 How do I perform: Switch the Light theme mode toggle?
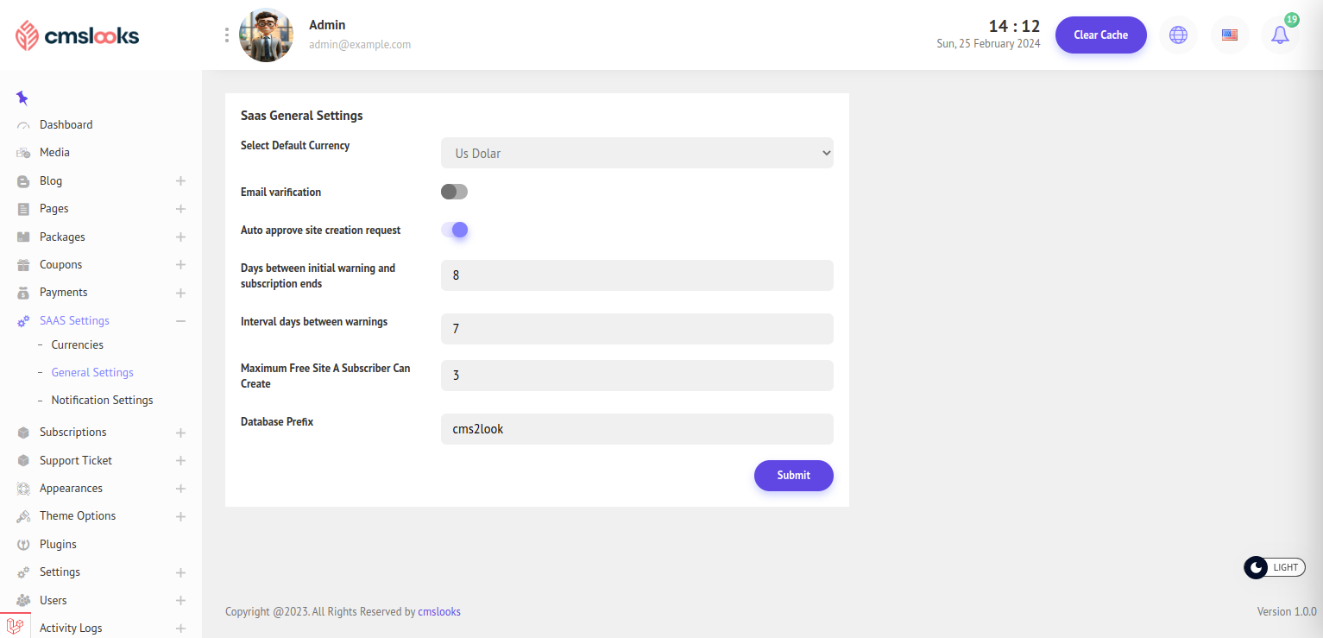coord(1274,567)
